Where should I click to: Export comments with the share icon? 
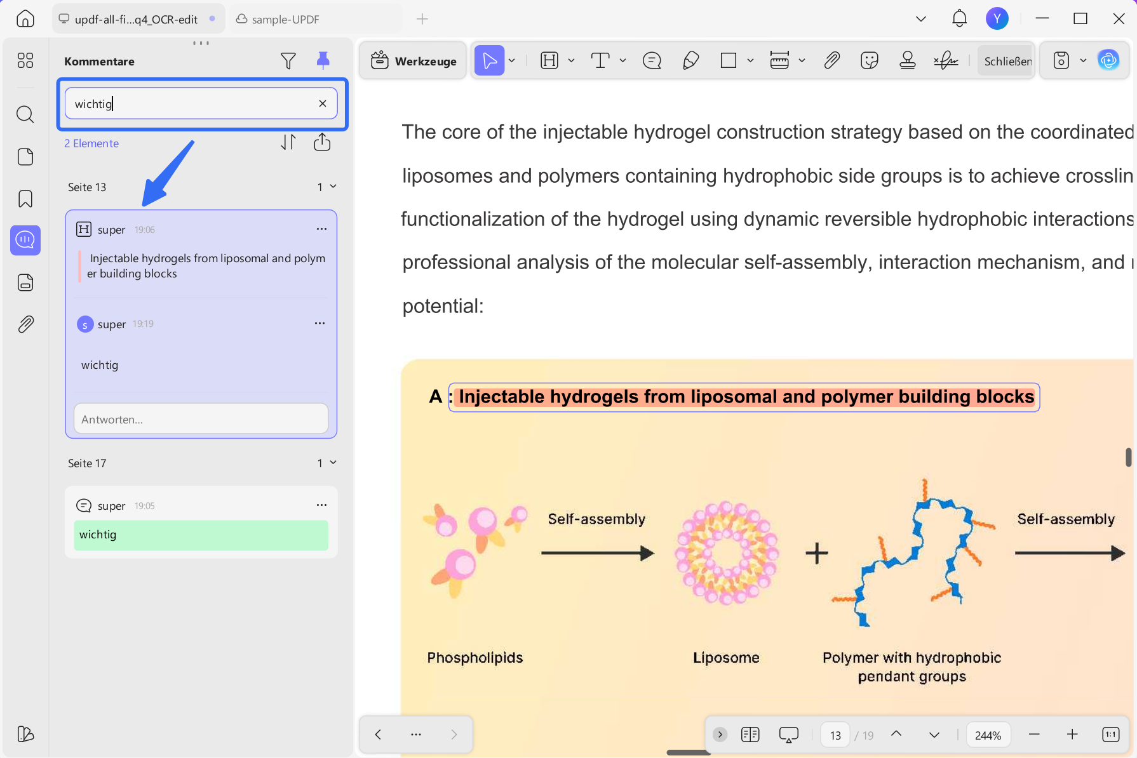click(x=322, y=142)
